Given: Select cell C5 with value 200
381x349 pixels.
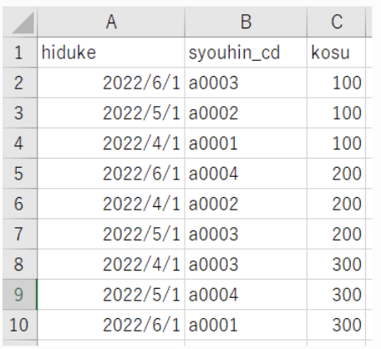Looking at the screenshot, I should click(x=336, y=174).
